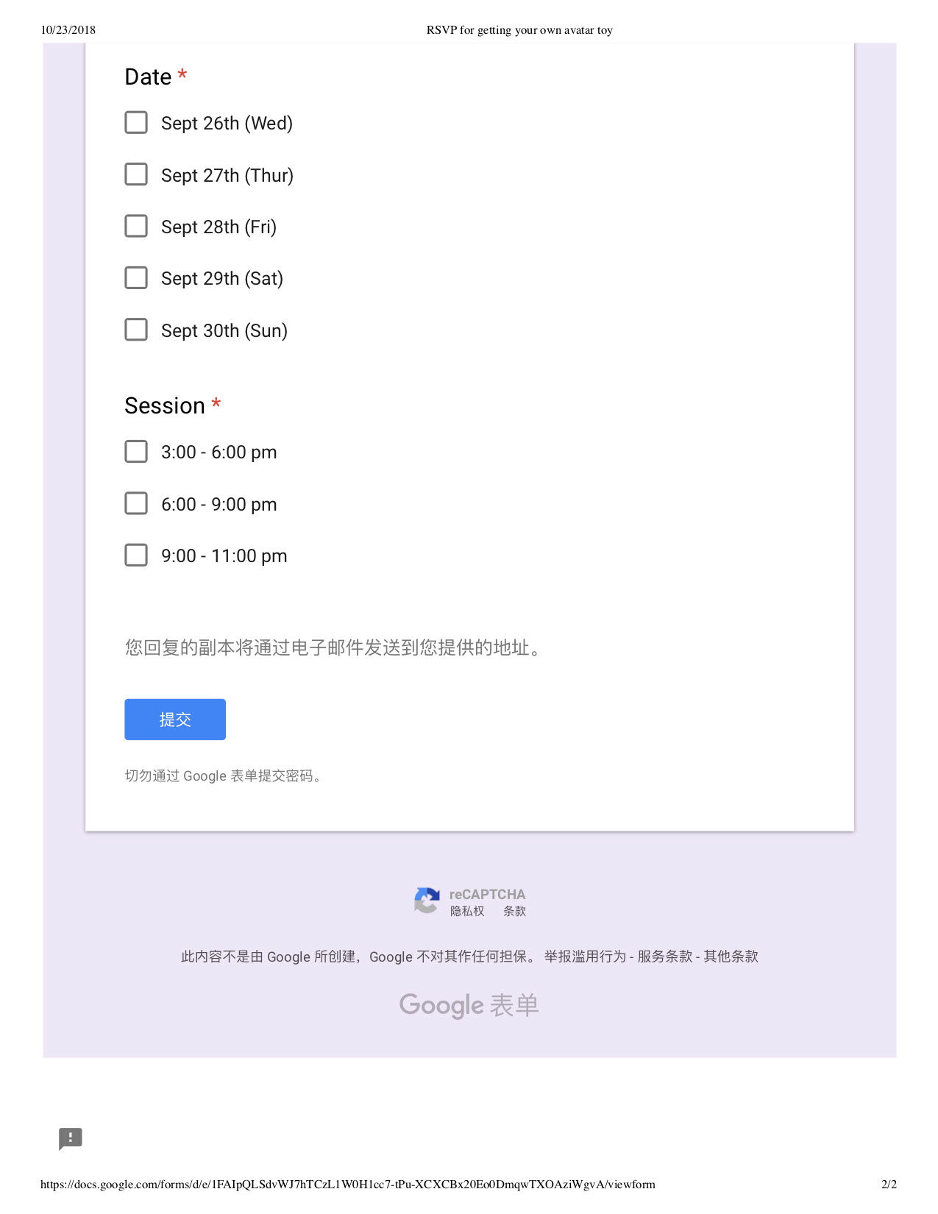Viewport: 938px width, 1214px height.
Task: Choose the 3:00 - 6:00 pm session
Action: pyautogui.click(x=136, y=451)
